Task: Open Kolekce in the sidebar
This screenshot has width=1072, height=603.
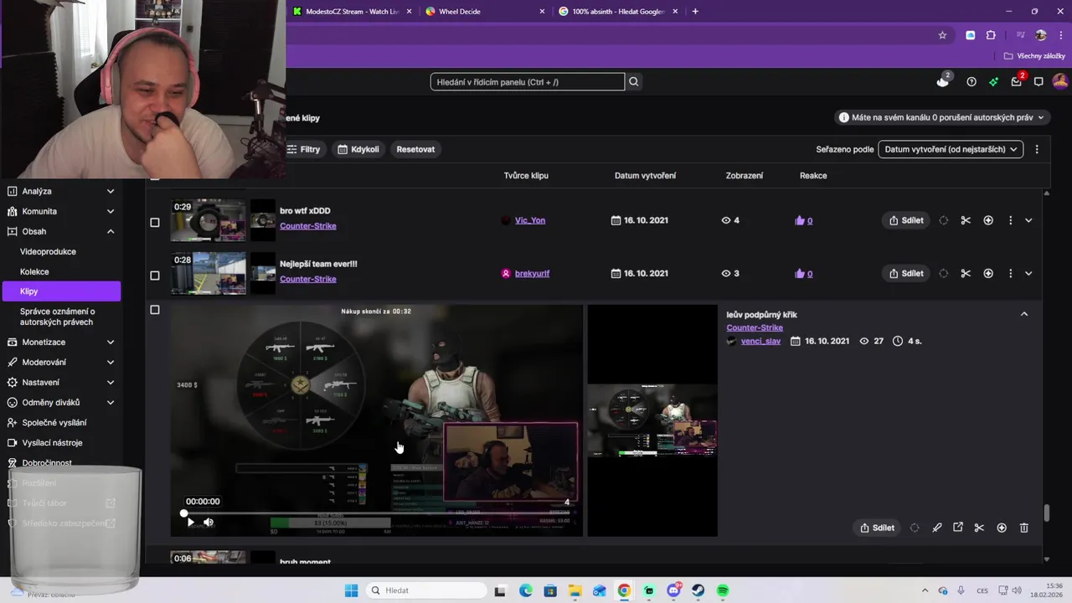Action: [34, 271]
